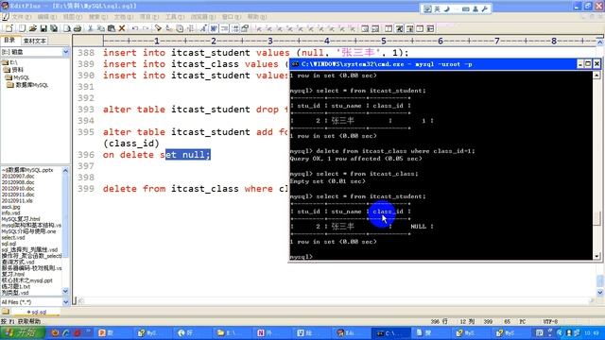Click the Find flashlight icon
Image resolution: width=605 pixels, height=340 pixels.
[x=158, y=28]
